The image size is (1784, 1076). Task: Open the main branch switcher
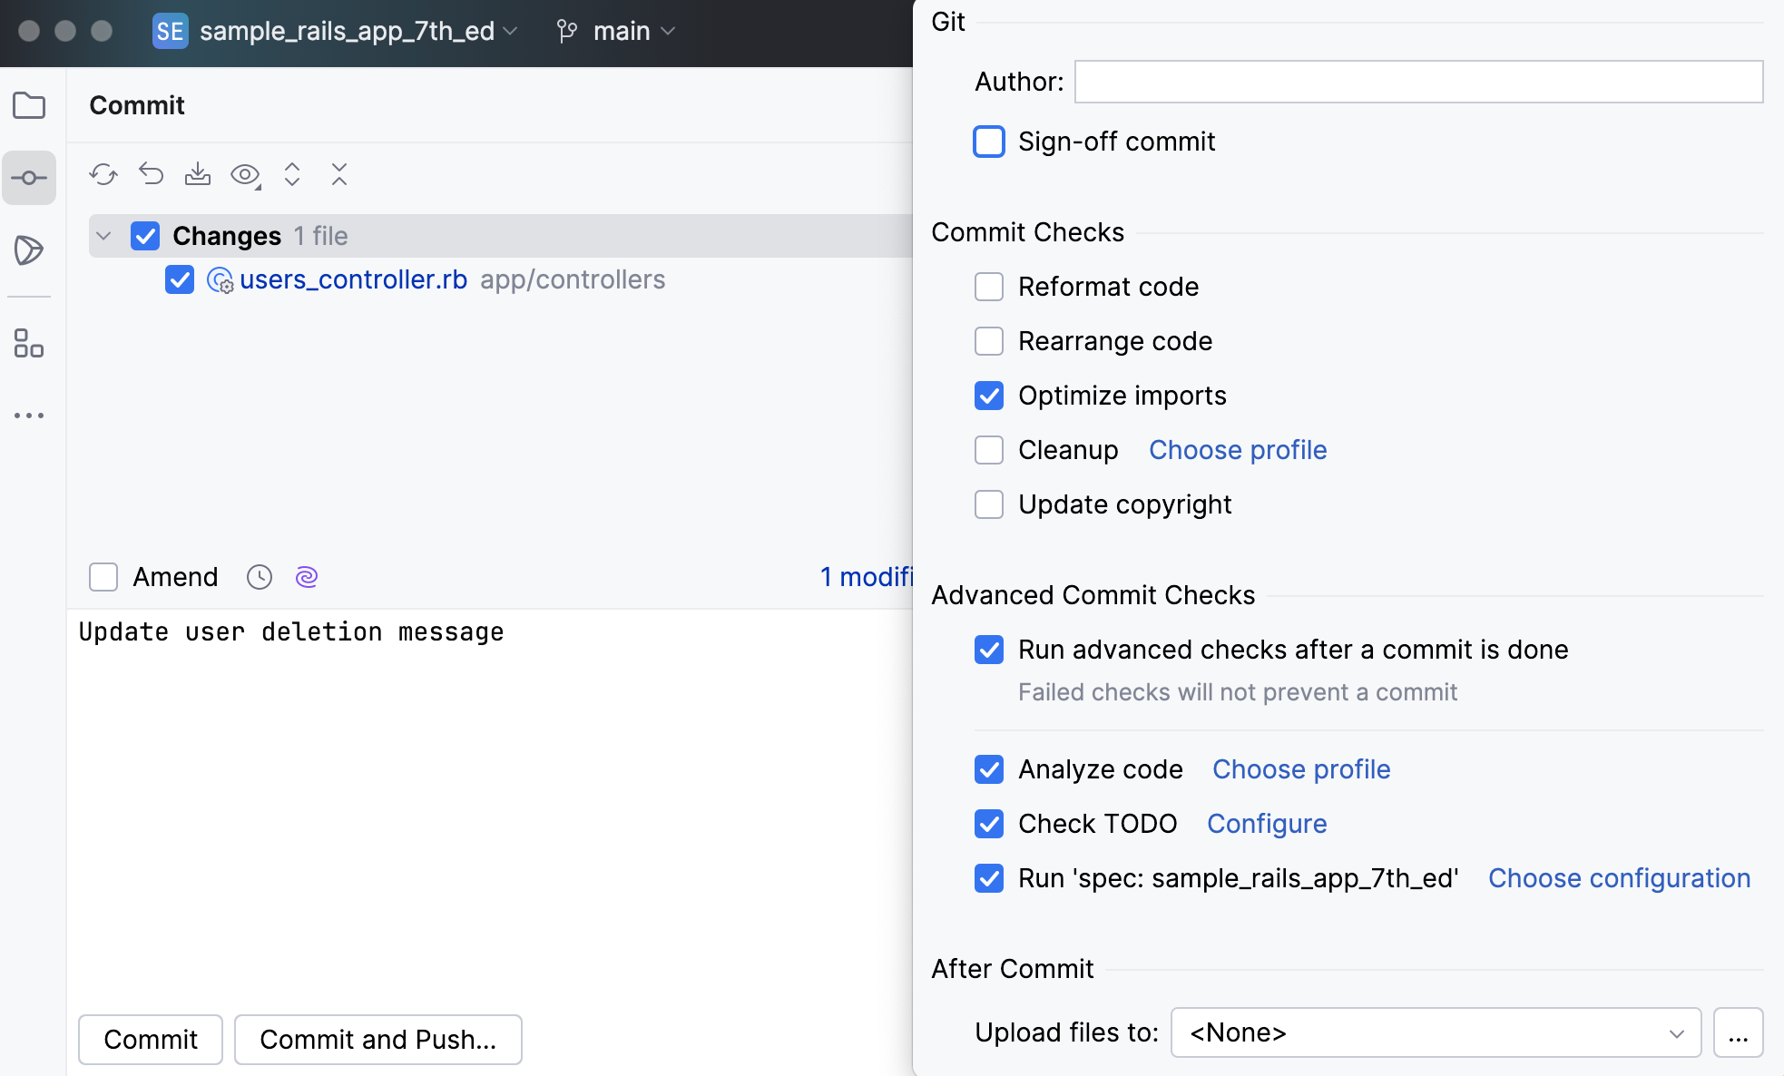[x=621, y=31]
